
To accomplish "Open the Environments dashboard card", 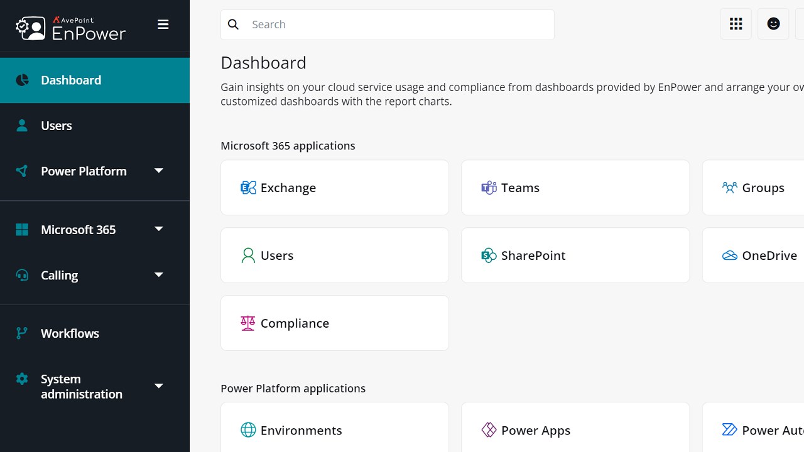I will 335,428.
